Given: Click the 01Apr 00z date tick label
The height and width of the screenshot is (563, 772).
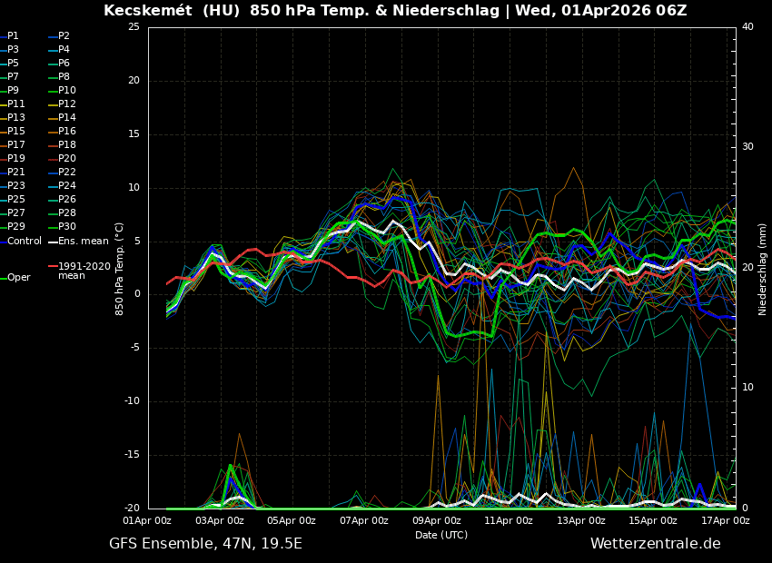Looking at the screenshot, I should [147, 520].
